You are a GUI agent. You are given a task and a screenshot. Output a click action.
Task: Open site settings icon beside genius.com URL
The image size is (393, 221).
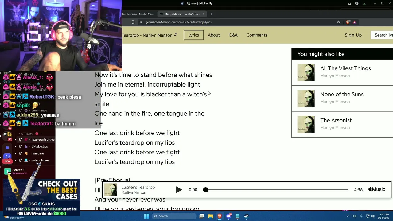point(141,22)
